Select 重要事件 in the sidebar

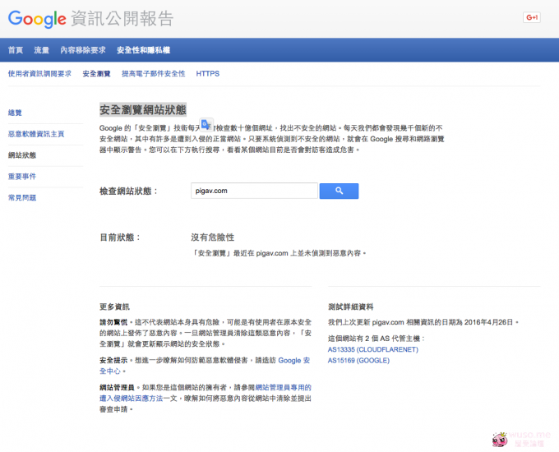(x=22, y=176)
